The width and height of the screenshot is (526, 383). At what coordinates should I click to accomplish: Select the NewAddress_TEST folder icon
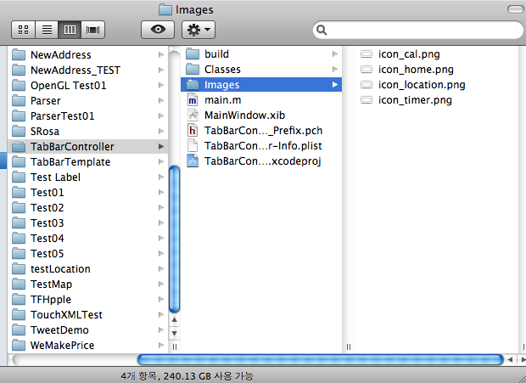(x=19, y=70)
